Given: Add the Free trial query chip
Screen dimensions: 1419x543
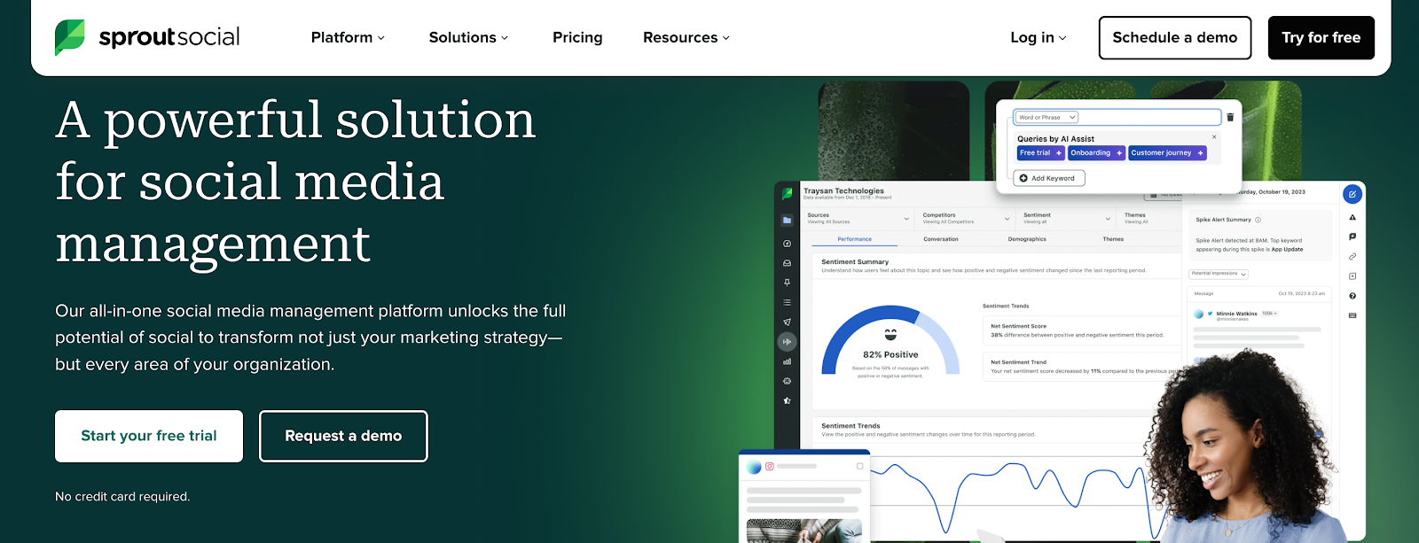Looking at the screenshot, I should (x=1040, y=153).
